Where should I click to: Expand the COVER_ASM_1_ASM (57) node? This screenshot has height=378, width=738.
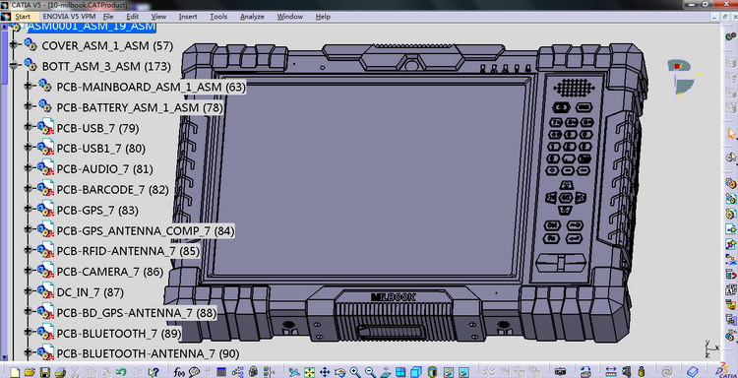13,45
